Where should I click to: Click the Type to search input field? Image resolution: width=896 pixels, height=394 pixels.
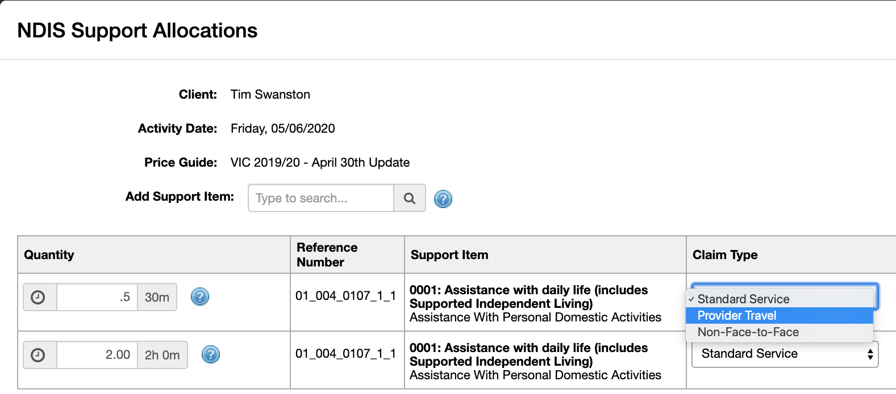point(320,198)
